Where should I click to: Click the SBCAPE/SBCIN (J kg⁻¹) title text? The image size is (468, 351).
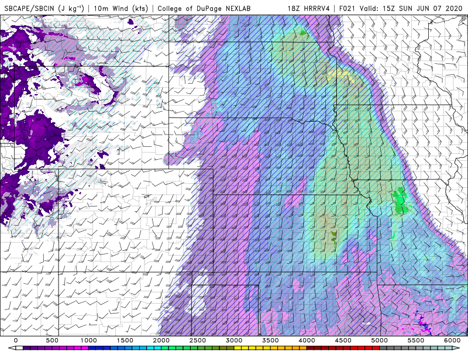click(44, 8)
